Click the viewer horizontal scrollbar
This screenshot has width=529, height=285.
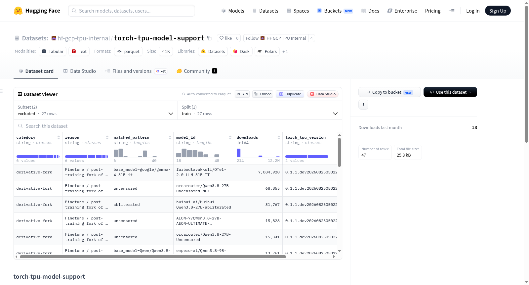pos(153,257)
